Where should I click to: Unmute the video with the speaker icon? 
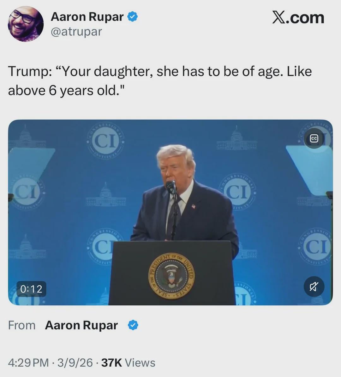click(314, 286)
